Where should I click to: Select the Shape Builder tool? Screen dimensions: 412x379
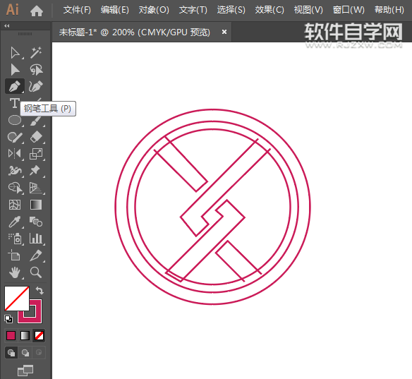click(x=16, y=188)
